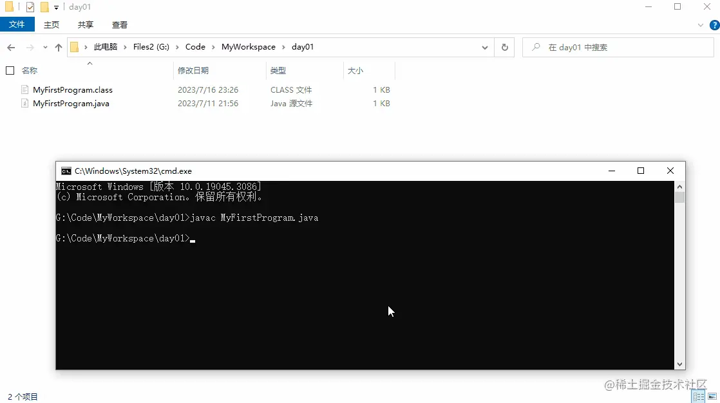Click Code breadcrumb in address bar
The width and height of the screenshot is (720, 403).
tap(195, 47)
